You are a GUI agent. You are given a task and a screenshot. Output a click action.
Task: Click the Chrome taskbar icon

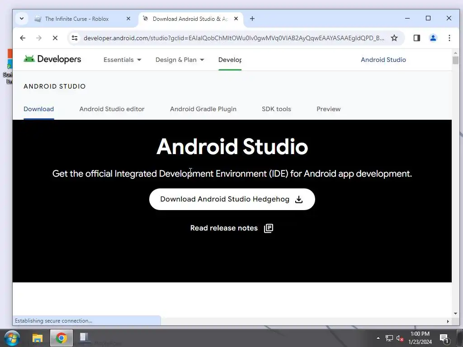61,338
